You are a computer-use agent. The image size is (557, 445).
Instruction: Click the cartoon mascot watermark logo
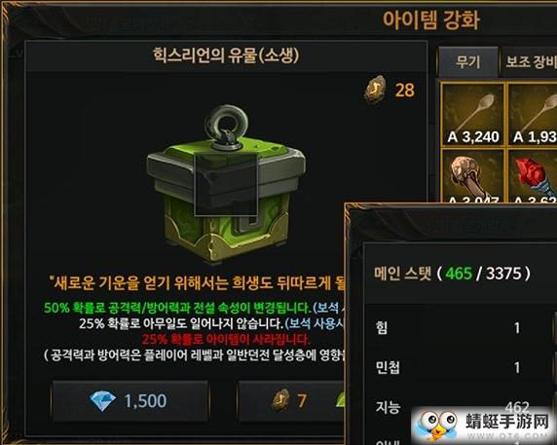point(437,426)
